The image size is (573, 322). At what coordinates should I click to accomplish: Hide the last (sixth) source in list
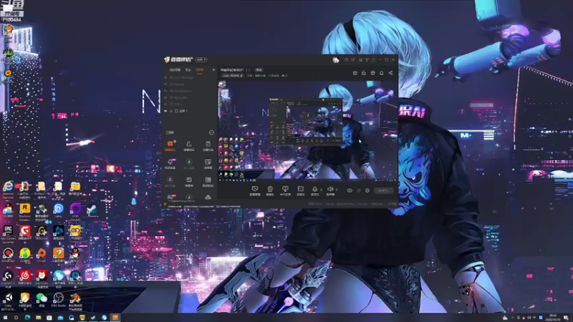pyautogui.click(x=165, y=111)
